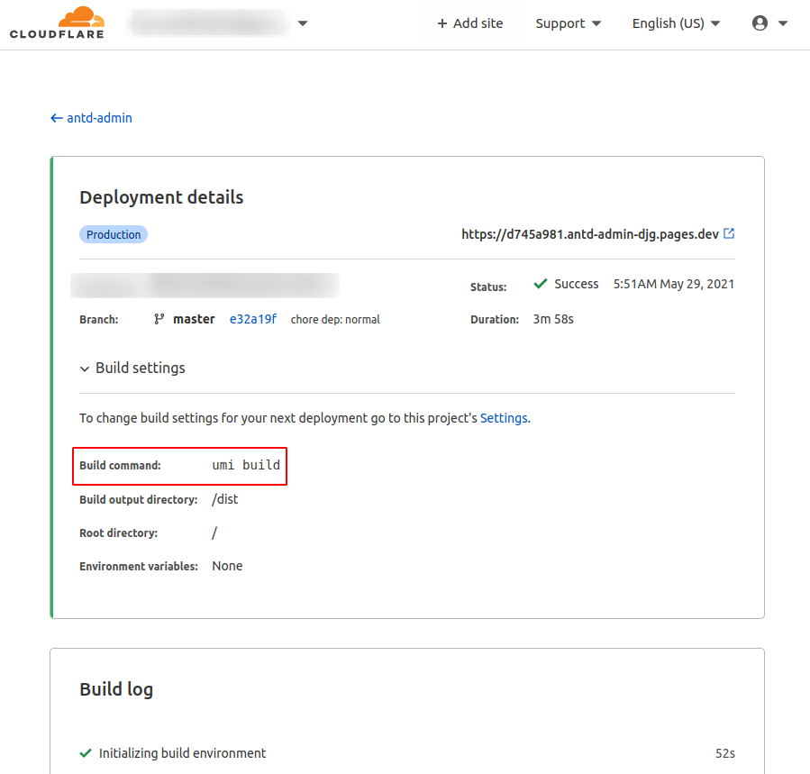Click the external link icon beside the pages.dev URL

730,233
